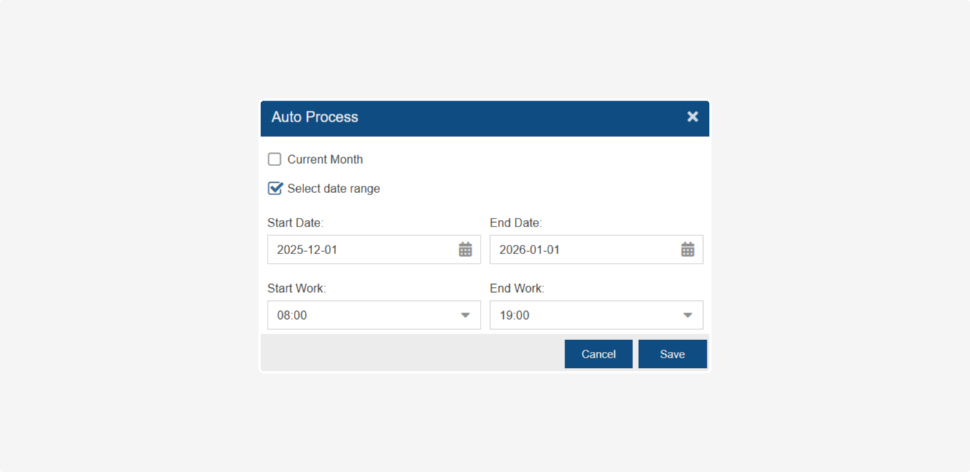
Task: Expand the End Work dropdown arrow
Action: click(688, 315)
